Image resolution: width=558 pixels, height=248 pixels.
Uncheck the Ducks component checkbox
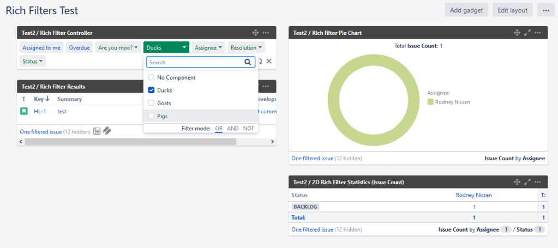[x=152, y=90]
